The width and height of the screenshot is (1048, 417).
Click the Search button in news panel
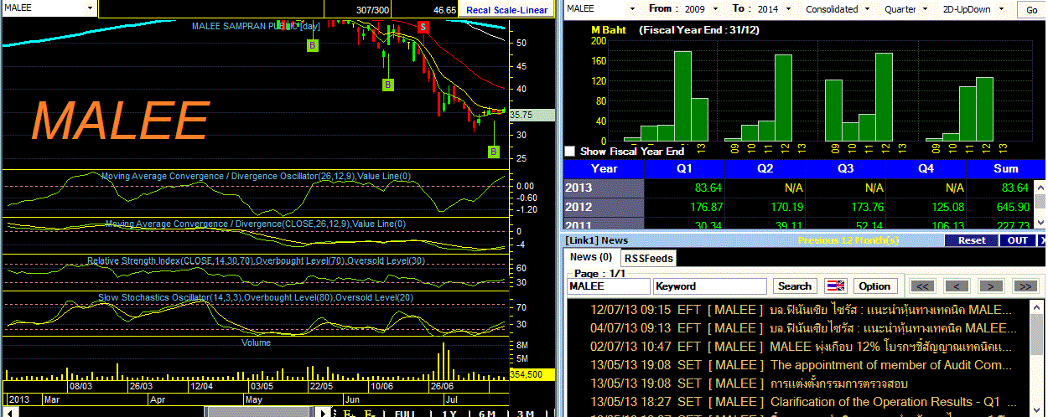795,286
